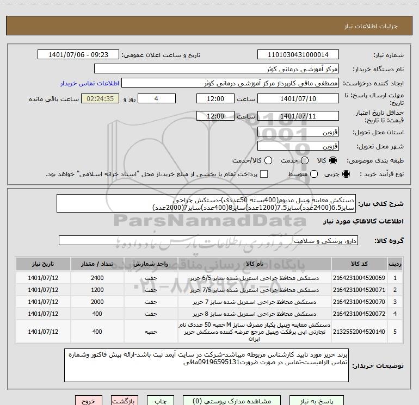Click the شرح کلی نیاز description box
419x405 pixels.
pyautogui.click(x=206, y=203)
